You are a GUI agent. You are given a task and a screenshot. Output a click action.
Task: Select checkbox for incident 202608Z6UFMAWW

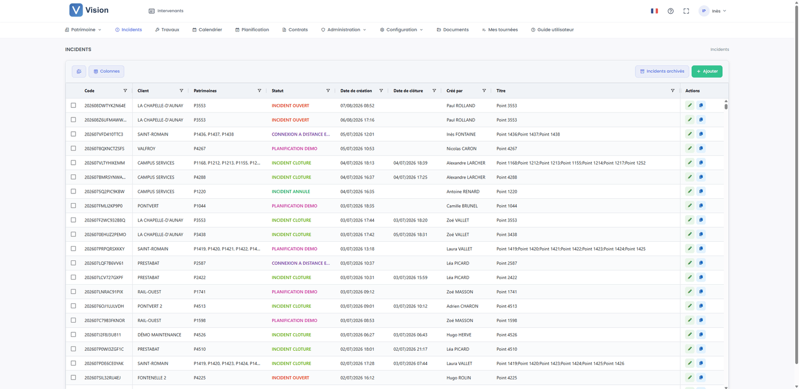(74, 120)
